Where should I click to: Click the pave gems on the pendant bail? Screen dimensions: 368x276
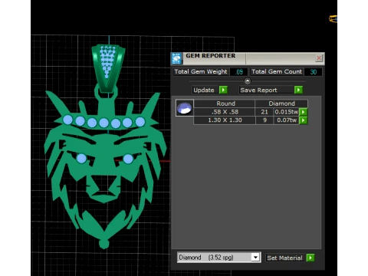coord(107,61)
